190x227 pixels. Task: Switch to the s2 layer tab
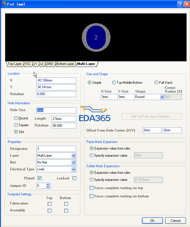[42, 64]
